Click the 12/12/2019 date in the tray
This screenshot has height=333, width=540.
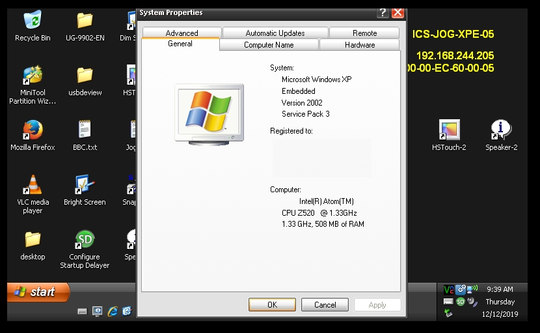tap(500, 314)
